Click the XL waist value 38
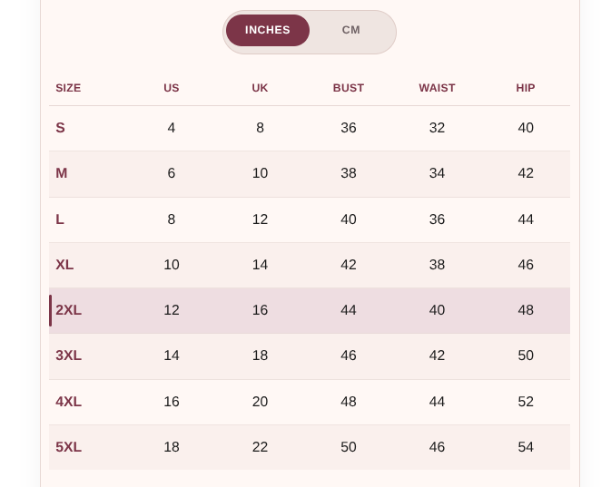Image resolution: width=611 pixels, height=487 pixels. 437,265
